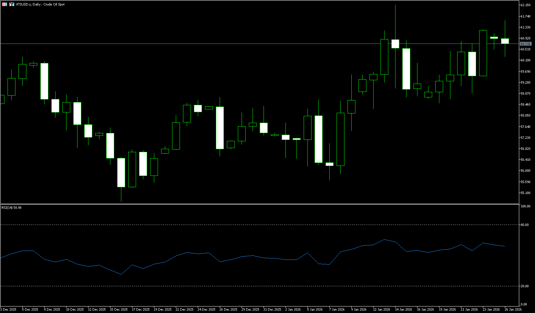This screenshot has width=535, height=313.
Task: Click the RSI 20.00 level label
Action: 524,286
